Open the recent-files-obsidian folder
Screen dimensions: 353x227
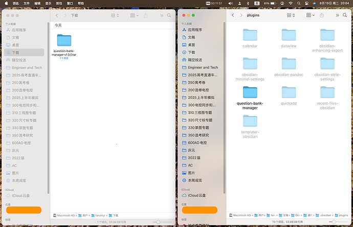(327, 92)
